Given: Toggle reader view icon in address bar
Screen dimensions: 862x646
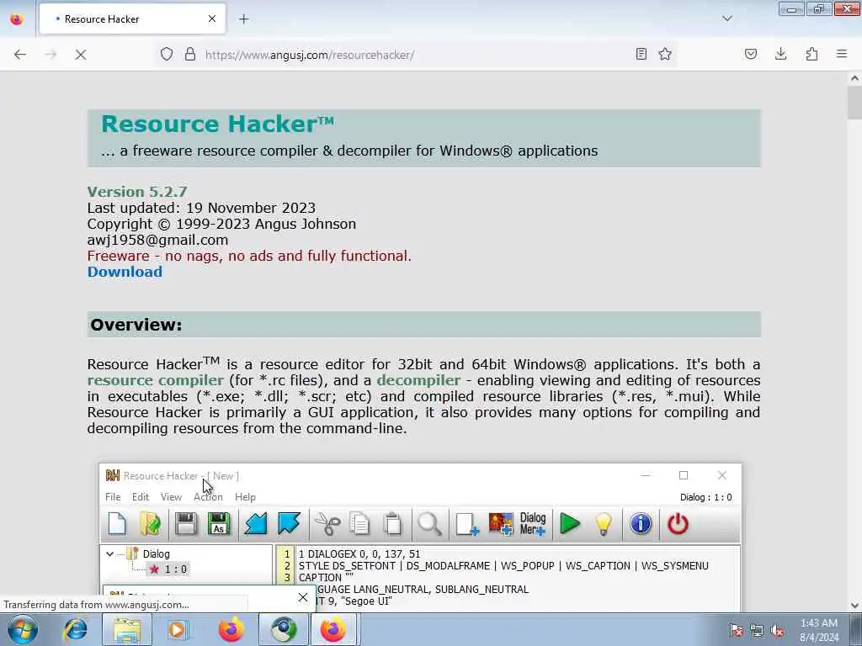Looking at the screenshot, I should pos(641,54).
